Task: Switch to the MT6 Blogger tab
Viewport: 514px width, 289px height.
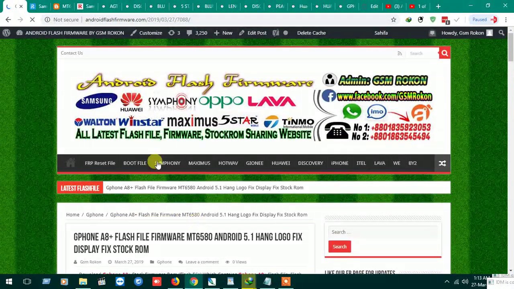Action: pos(62,6)
